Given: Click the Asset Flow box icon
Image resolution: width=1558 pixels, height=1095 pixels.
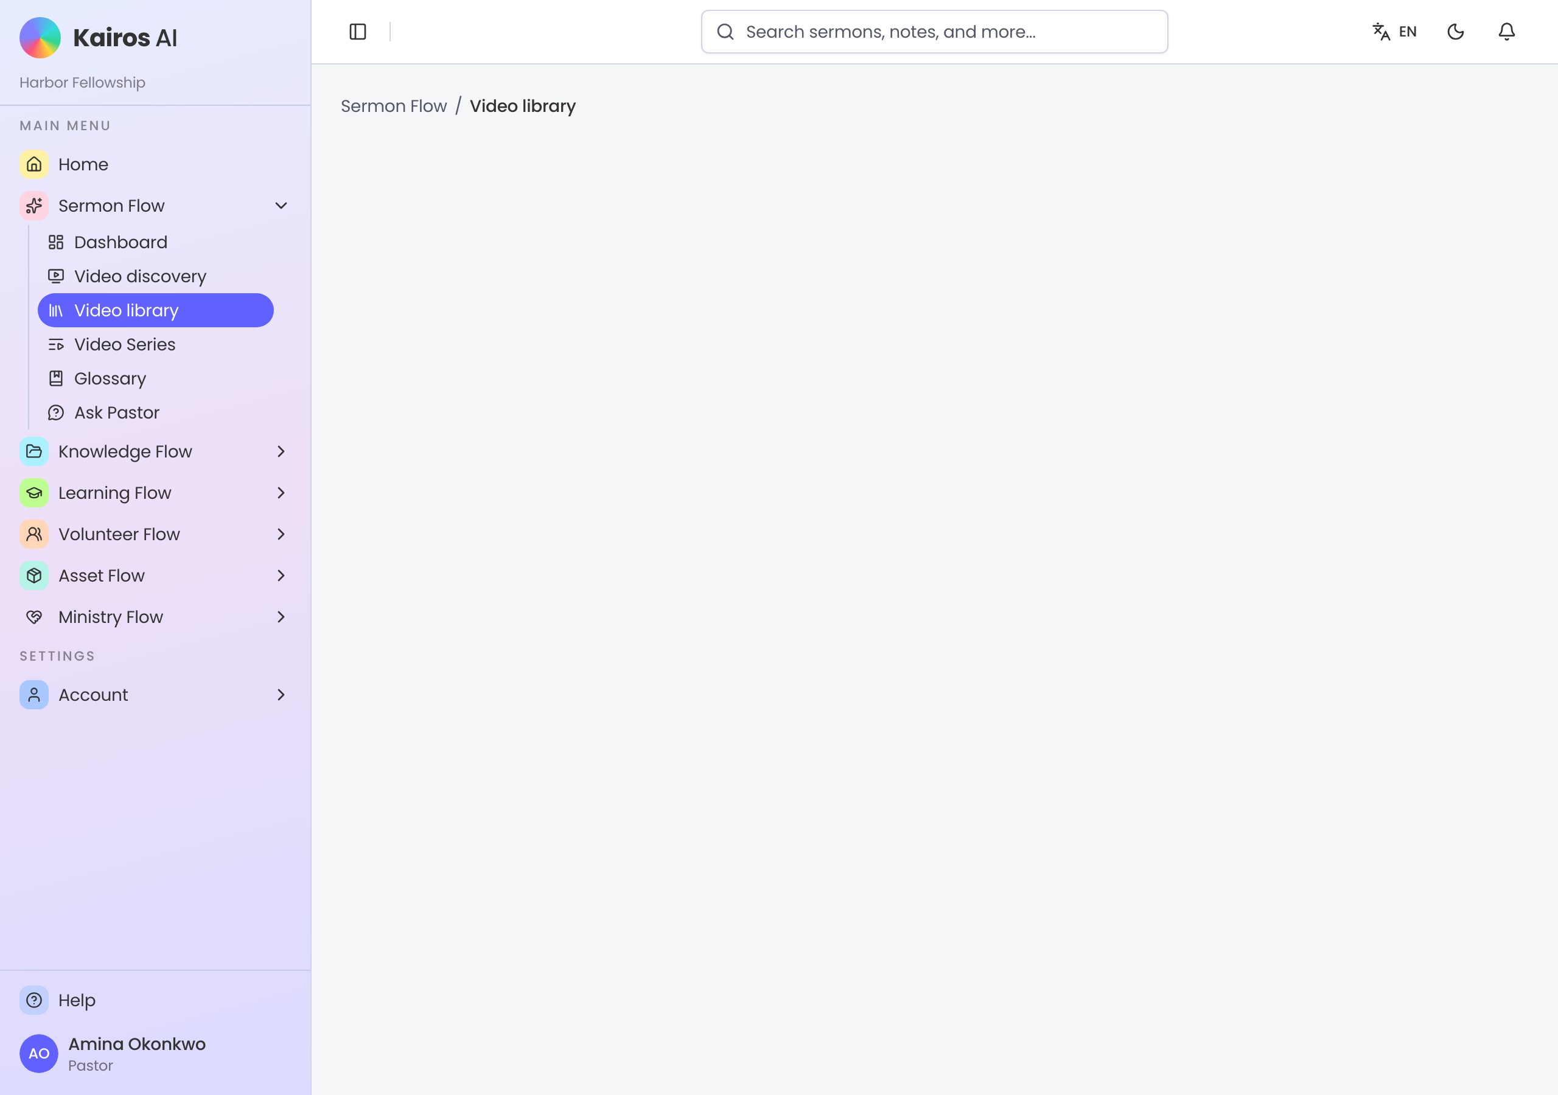Looking at the screenshot, I should 34,576.
